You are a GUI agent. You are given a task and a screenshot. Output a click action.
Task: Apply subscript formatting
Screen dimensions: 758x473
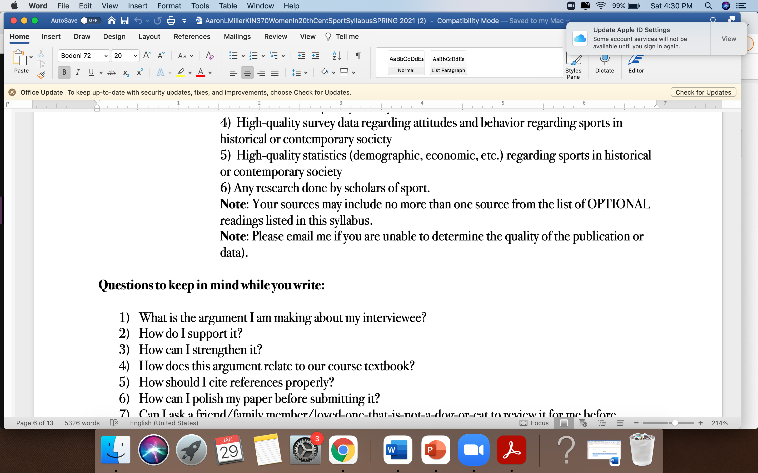point(126,73)
